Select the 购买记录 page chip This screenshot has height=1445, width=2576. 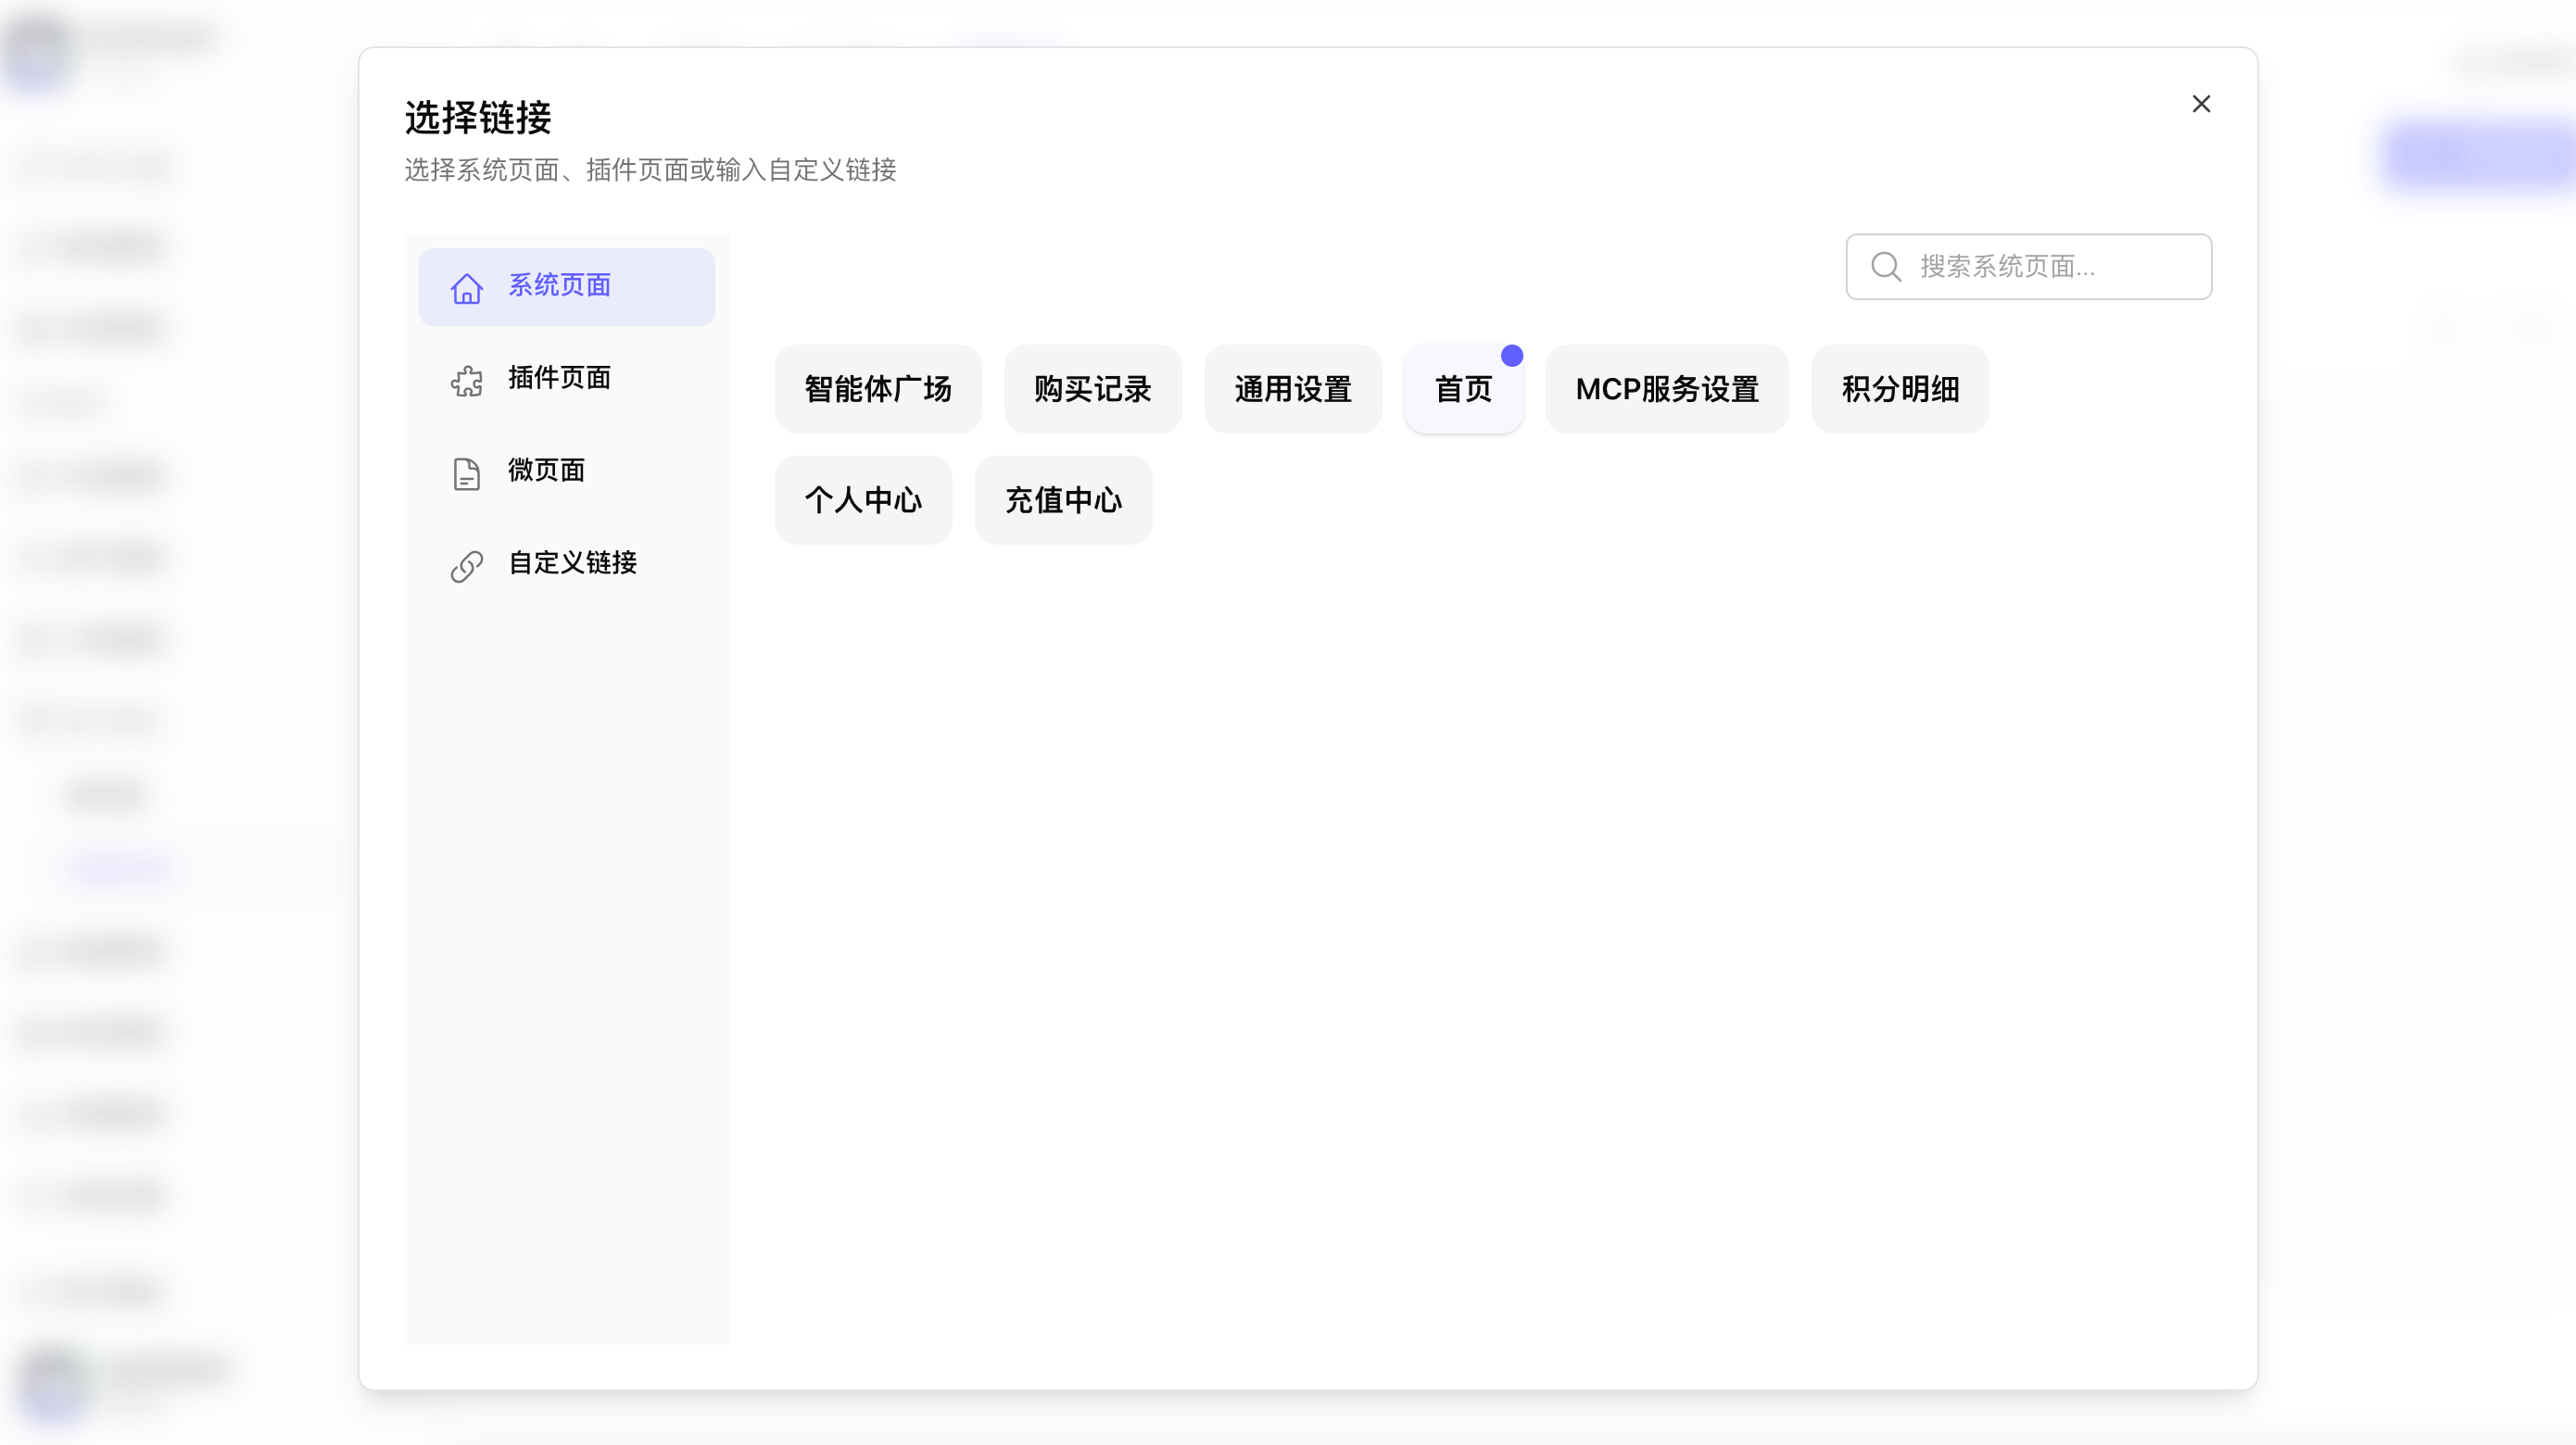(1092, 390)
